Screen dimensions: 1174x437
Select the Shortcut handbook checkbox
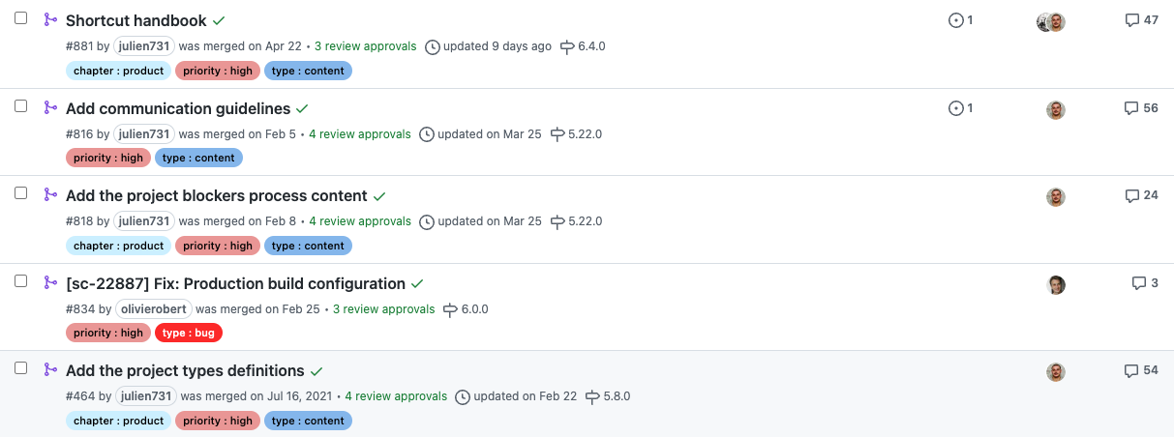click(x=20, y=18)
